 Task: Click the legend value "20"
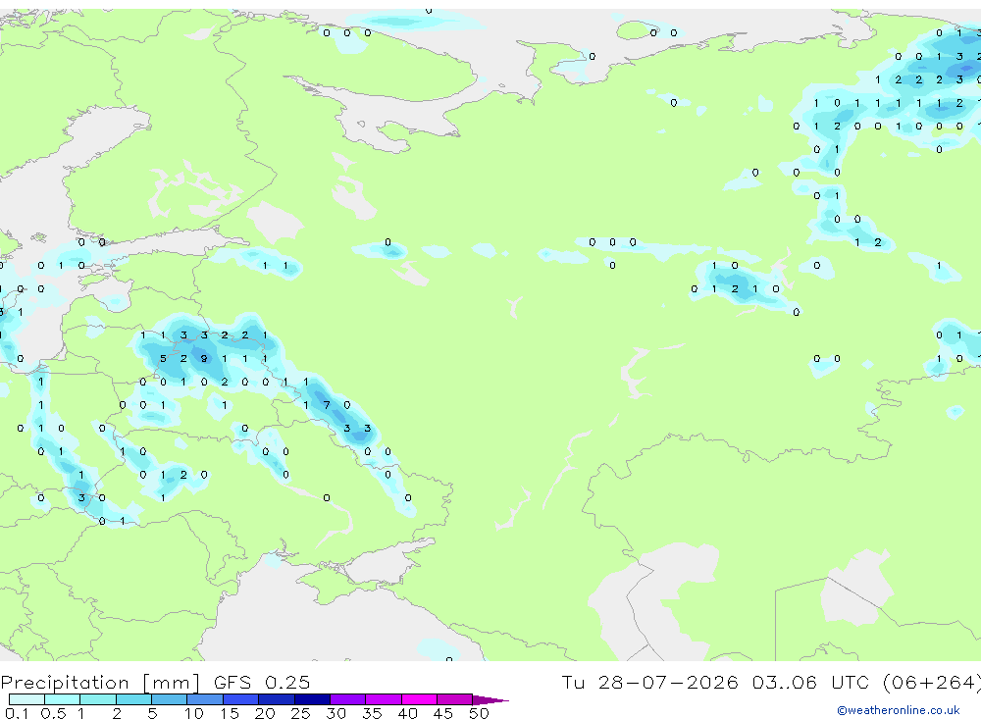265,713
